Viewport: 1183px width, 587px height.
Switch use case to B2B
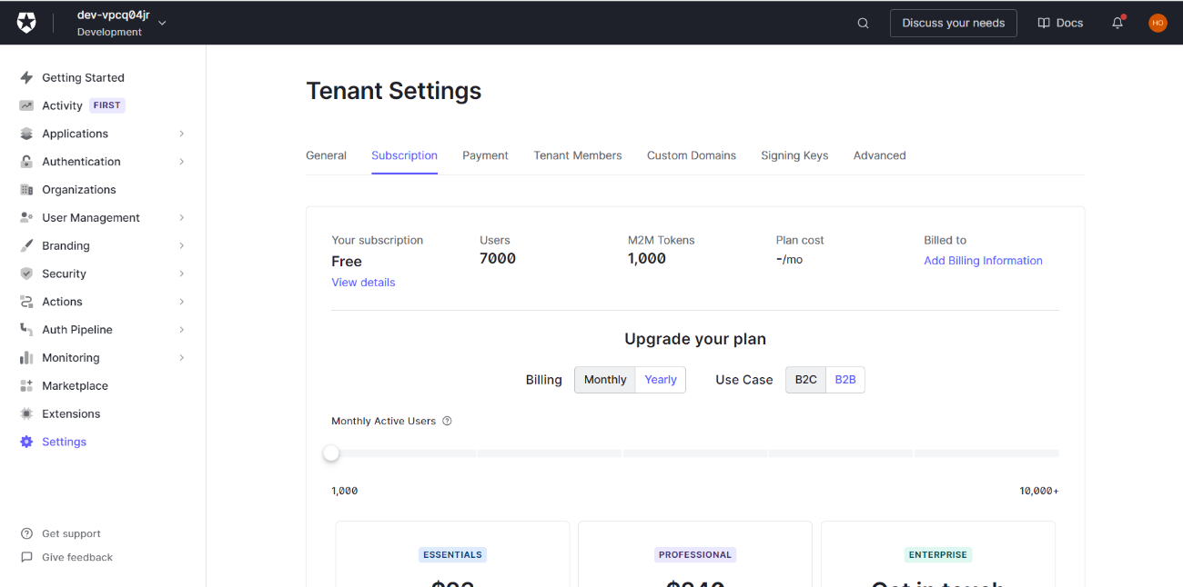[845, 380]
